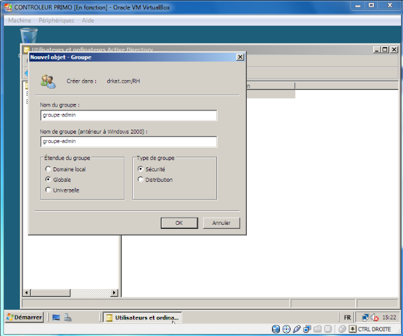Select the Utilisateurs et ordina... taskbar button
The width and height of the screenshot is (403, 336).
tap(142, 317)
